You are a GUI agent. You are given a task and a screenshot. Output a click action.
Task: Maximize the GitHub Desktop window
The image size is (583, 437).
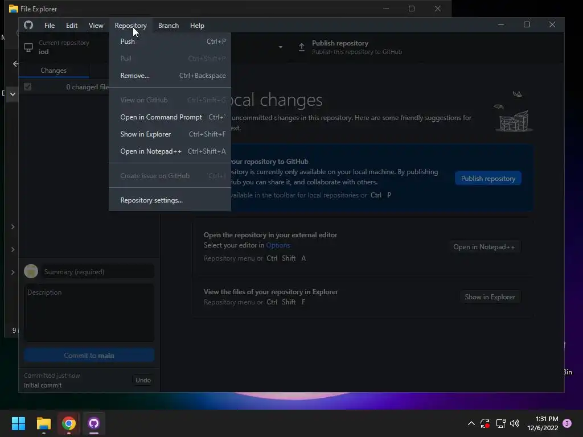coord(527,24)
